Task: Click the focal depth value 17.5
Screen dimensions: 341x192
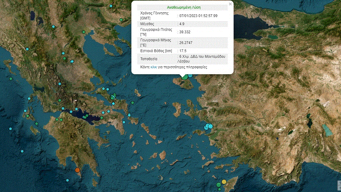Action: pyautogui.click(x=183, y=51)
